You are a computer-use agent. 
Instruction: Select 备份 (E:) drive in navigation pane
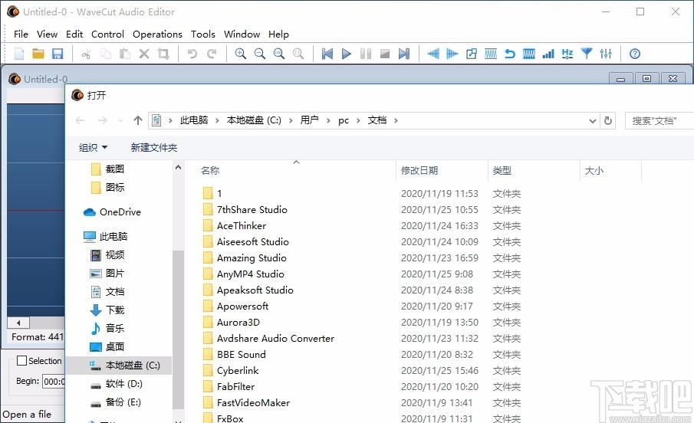point(116,402)
